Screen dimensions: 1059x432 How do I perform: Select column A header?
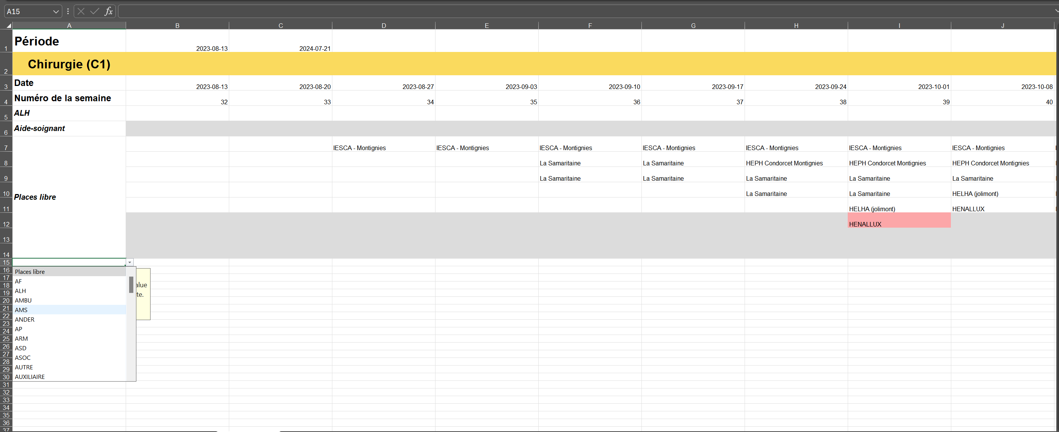(69, 26)
